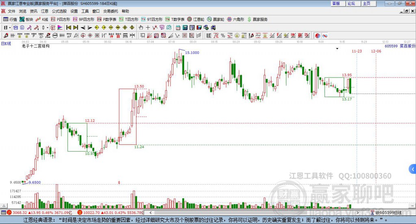This screenshot has height=224, width=416.
Task: Click the triangle expander left of volume pane
Action: (x=4, y=205)
